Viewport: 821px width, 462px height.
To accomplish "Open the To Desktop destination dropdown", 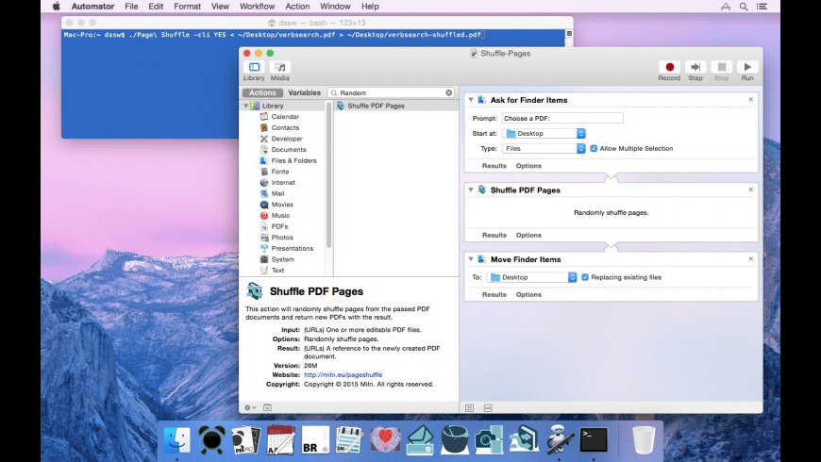I will pos(531,277).
